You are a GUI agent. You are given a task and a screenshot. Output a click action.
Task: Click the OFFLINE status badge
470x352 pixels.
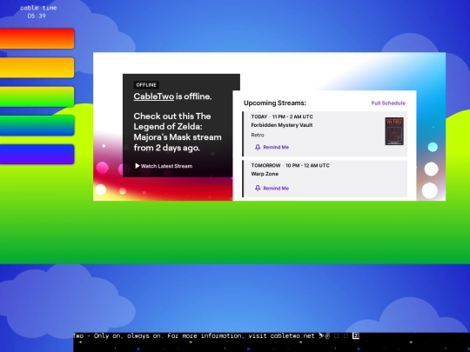[x=146, y=85]
